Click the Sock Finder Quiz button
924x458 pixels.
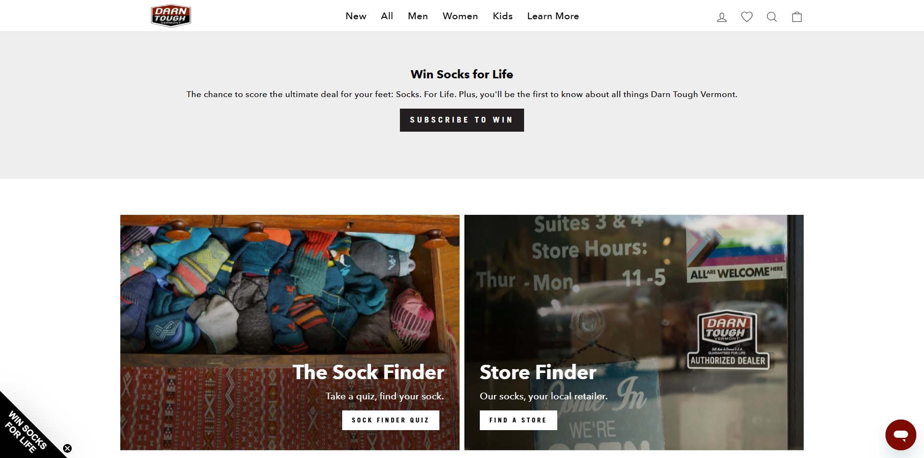tap(390, 420)
